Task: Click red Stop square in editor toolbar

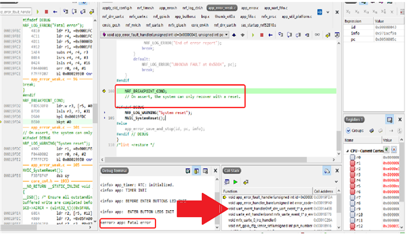Action: tap(262, 35)
